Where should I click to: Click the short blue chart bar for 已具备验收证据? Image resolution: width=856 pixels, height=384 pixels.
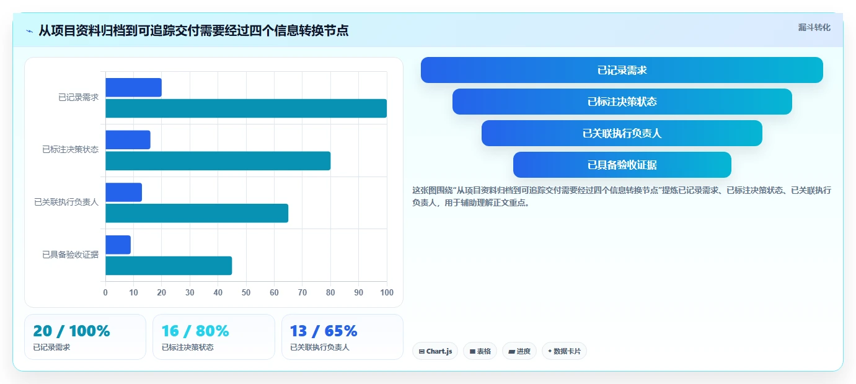point(118,245)
